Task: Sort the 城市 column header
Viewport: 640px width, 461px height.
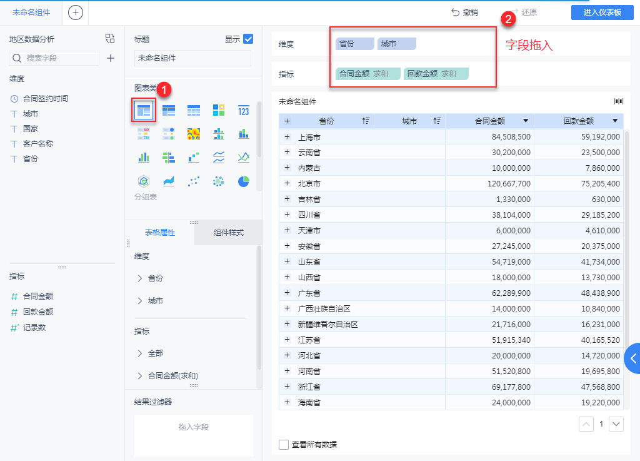Action: (437, 121)
